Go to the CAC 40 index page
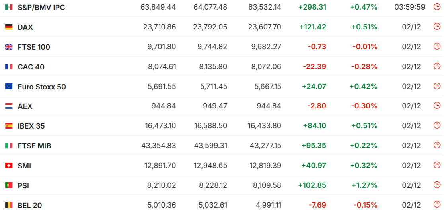444x210 pixels. 31,67
